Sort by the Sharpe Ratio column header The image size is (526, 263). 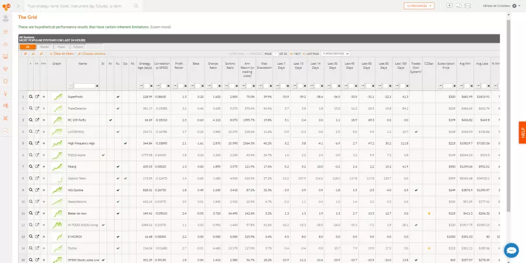[x=213, y=65]
